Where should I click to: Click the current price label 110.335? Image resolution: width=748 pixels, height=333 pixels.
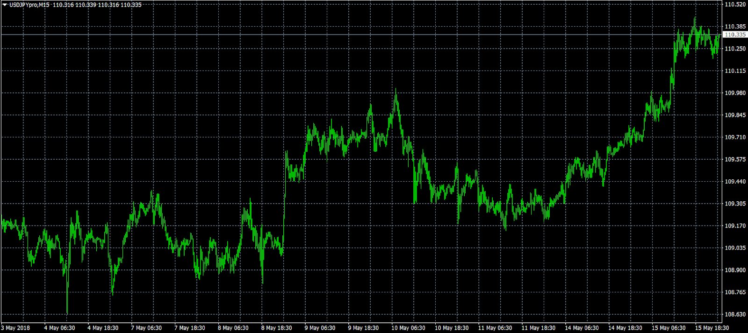pyautogui.click(x=735, y=35)
